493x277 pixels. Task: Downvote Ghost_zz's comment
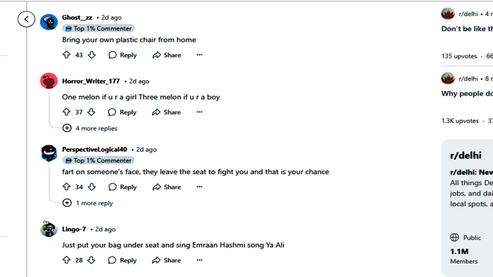click(x=92, y=55)
